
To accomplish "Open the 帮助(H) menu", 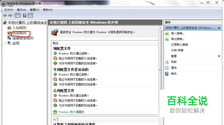I will pyautogui.click(x=48, y=10).
